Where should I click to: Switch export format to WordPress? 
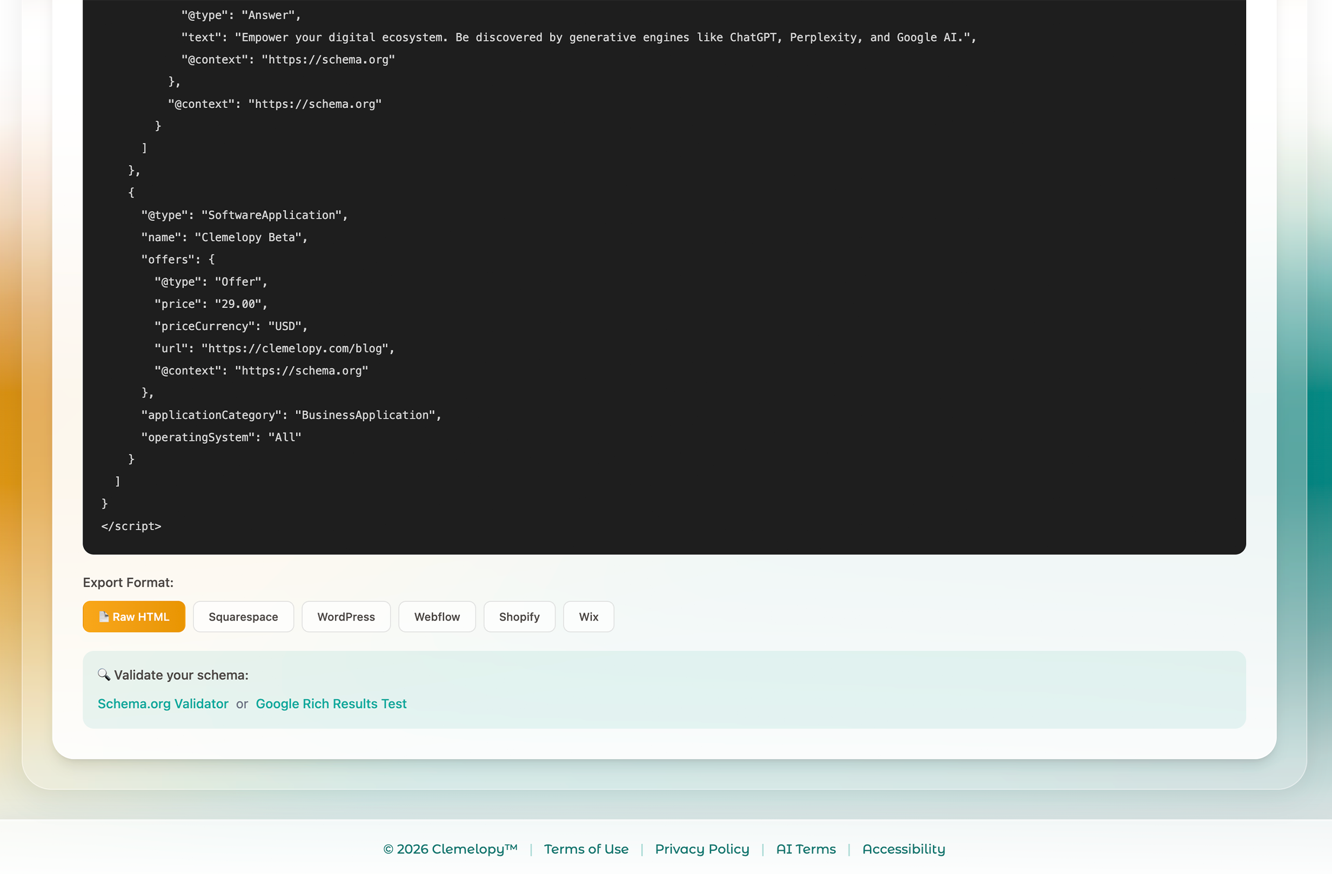pos(346,616)
